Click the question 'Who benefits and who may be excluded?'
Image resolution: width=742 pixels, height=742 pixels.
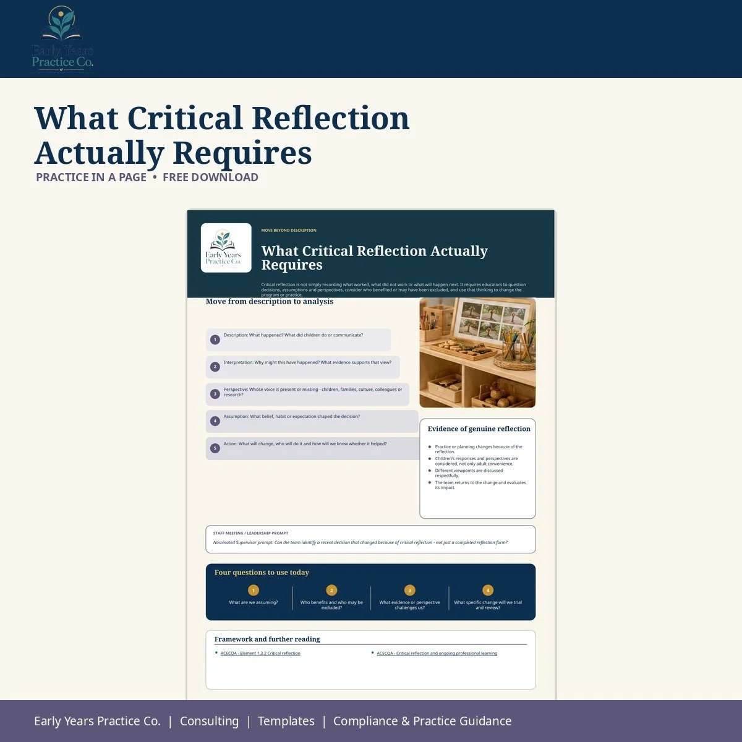click(x=331, y=605)
